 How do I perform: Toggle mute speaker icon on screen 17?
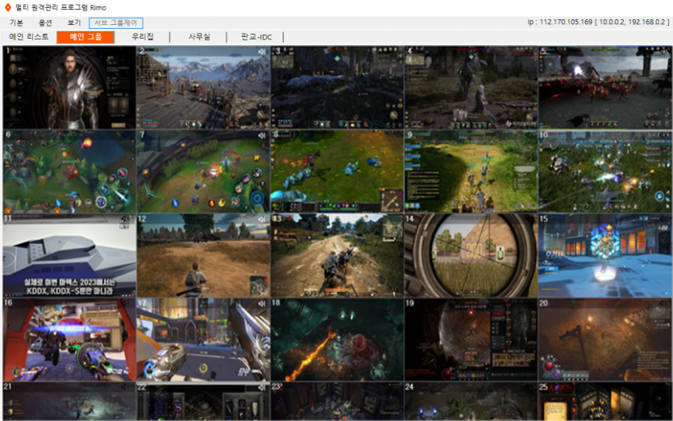pyautogui.click(x=261, y=303)
